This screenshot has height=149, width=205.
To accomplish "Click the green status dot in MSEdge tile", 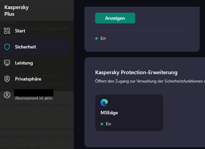I will [x=101, y=124].
